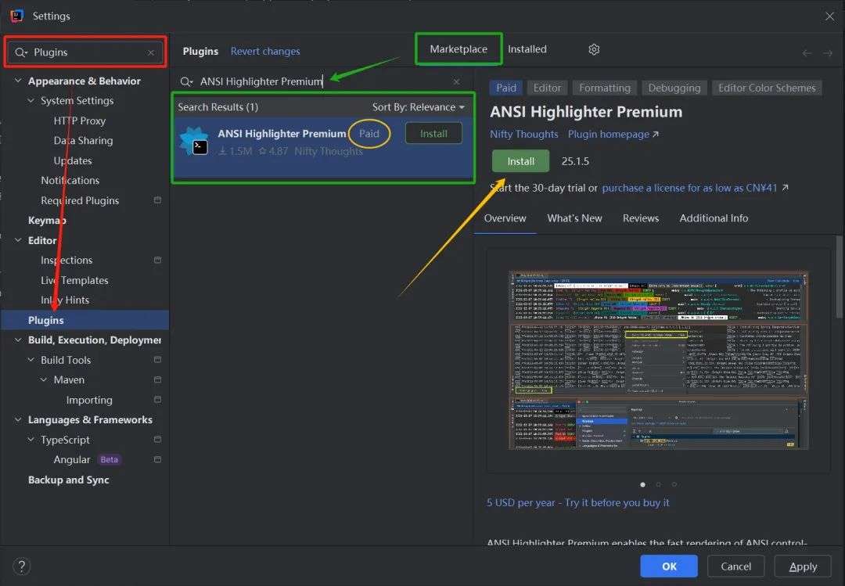
Task: Collapse the Appearance & Behavior section
Action: pyautogui.click(x=18, y=81)
